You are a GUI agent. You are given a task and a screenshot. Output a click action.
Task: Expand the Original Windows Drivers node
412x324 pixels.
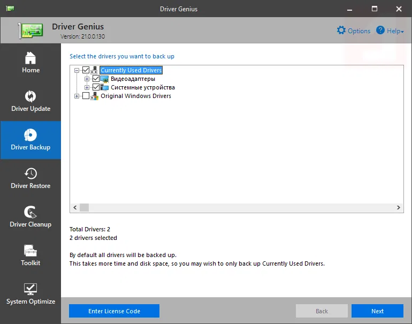tap(77, 96)
